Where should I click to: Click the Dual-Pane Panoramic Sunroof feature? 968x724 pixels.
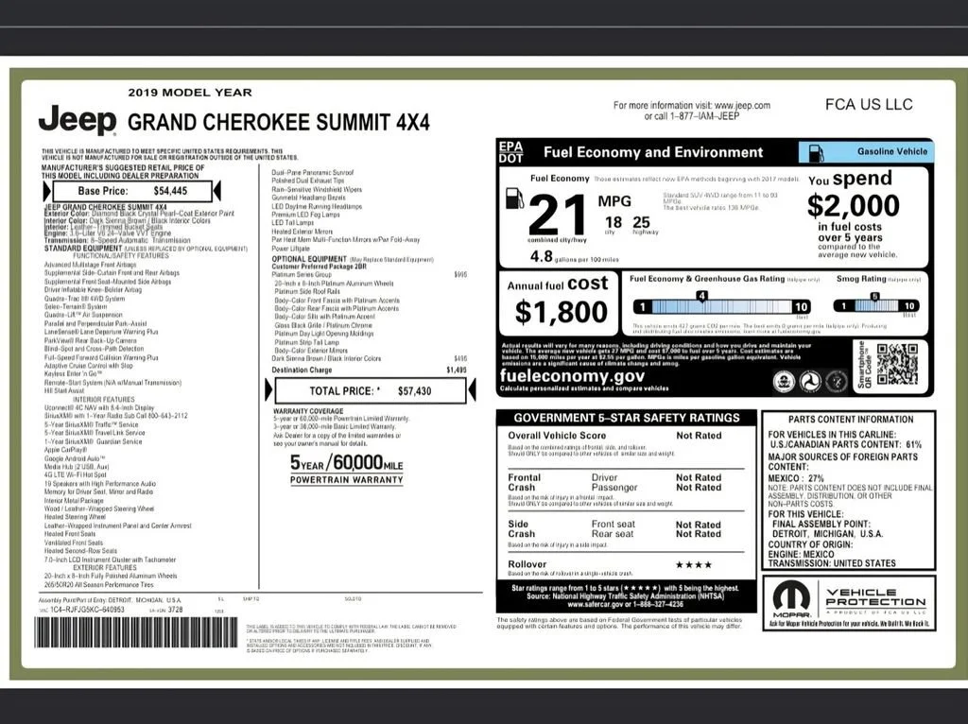click(x=312, y=173)
